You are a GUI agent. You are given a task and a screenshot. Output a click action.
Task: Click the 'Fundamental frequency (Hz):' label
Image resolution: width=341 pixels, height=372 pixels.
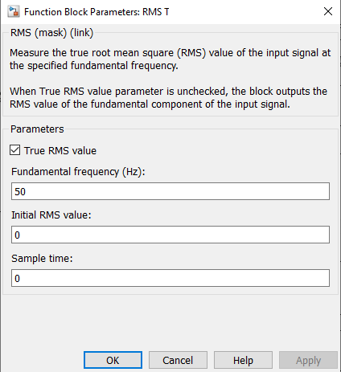78,172
